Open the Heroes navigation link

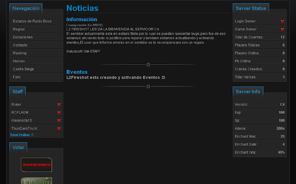19,61
